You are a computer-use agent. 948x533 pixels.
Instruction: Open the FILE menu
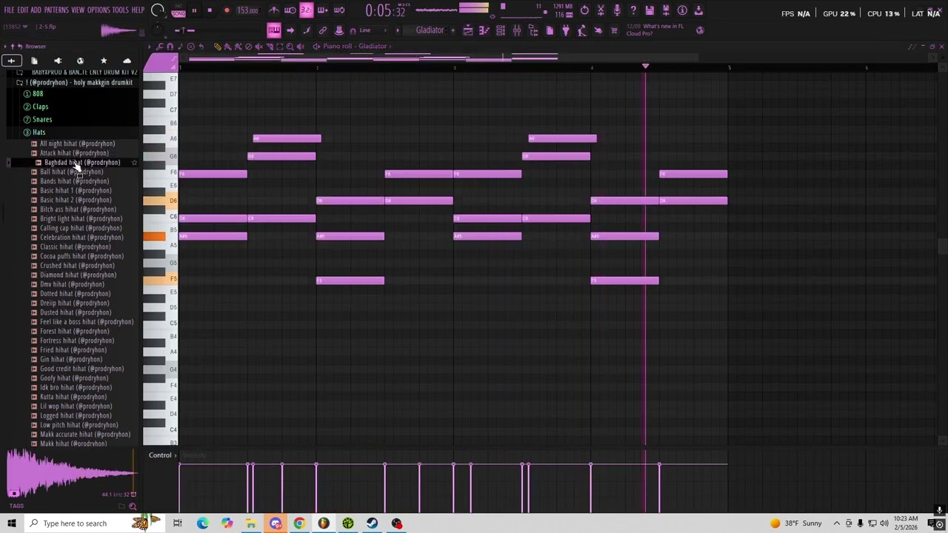(9, 10)
